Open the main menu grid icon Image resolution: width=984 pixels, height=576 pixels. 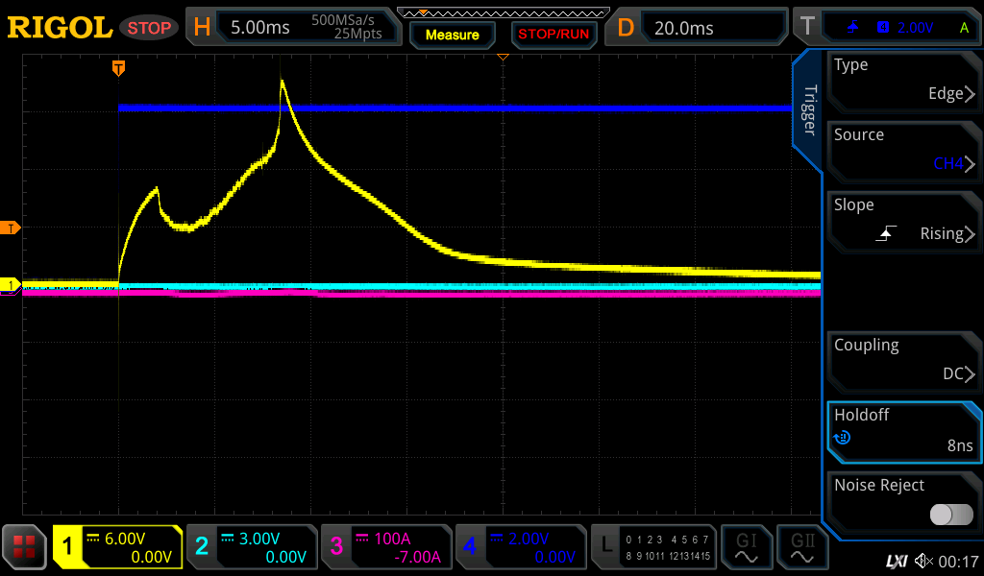pos(25,547)
